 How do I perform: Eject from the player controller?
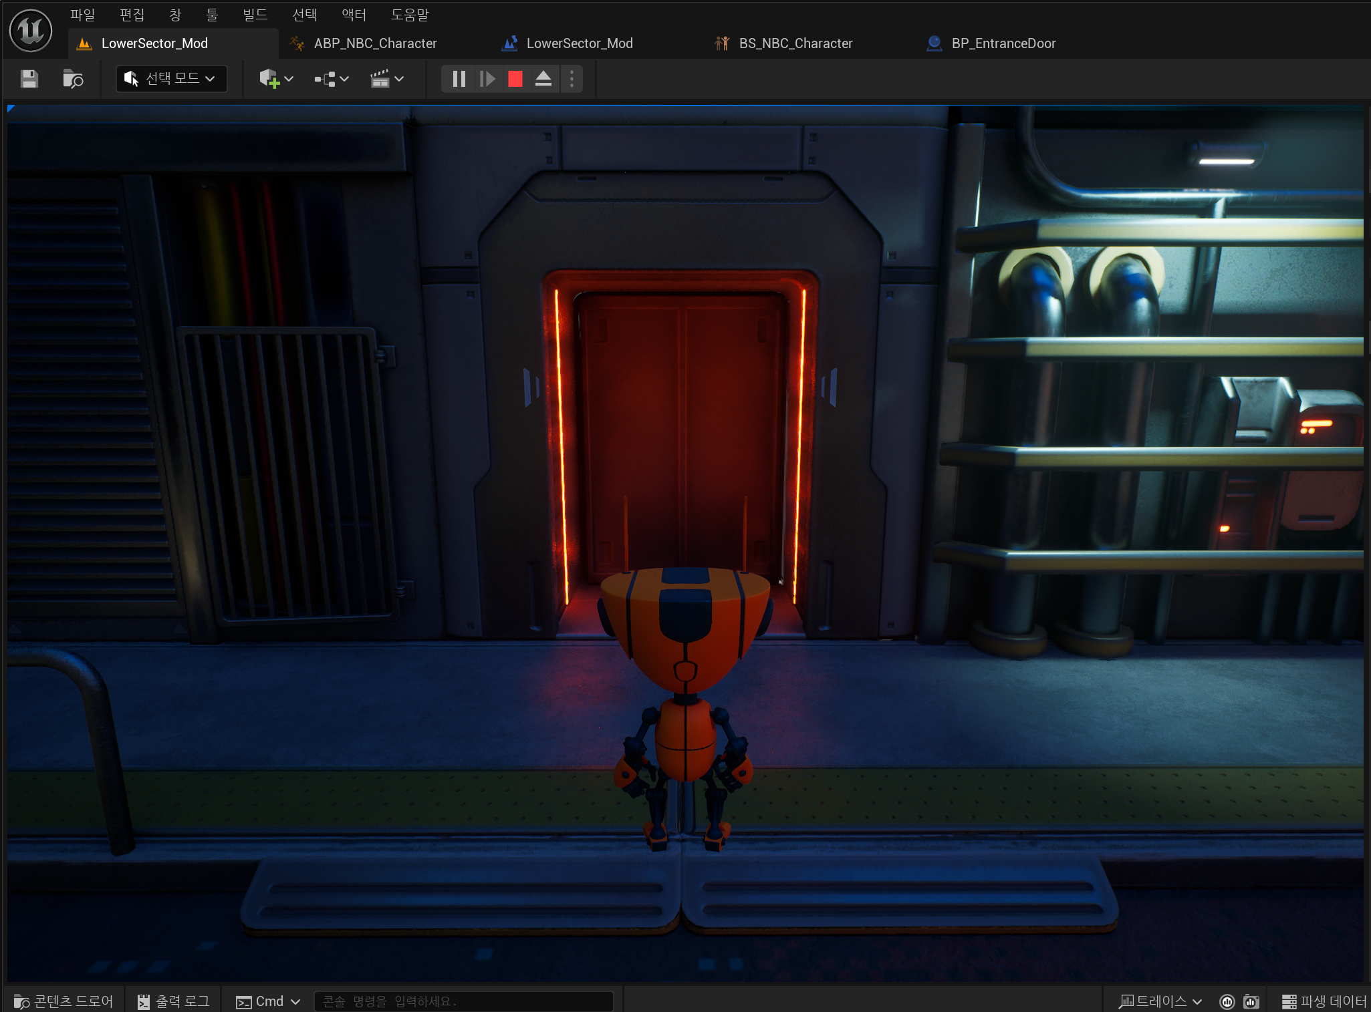tap(543, 79)
